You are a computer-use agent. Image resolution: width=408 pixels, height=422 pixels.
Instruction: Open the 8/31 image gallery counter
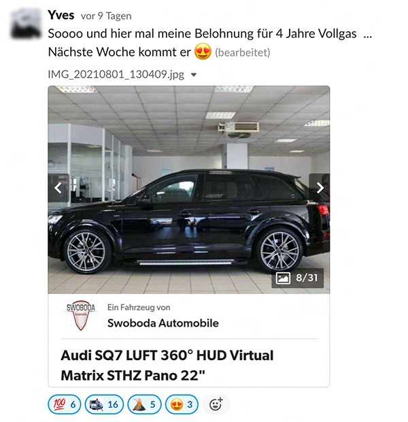[x=297, y=278]
